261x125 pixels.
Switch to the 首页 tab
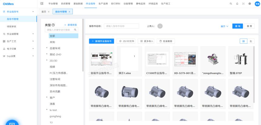(x=44, y=12)
